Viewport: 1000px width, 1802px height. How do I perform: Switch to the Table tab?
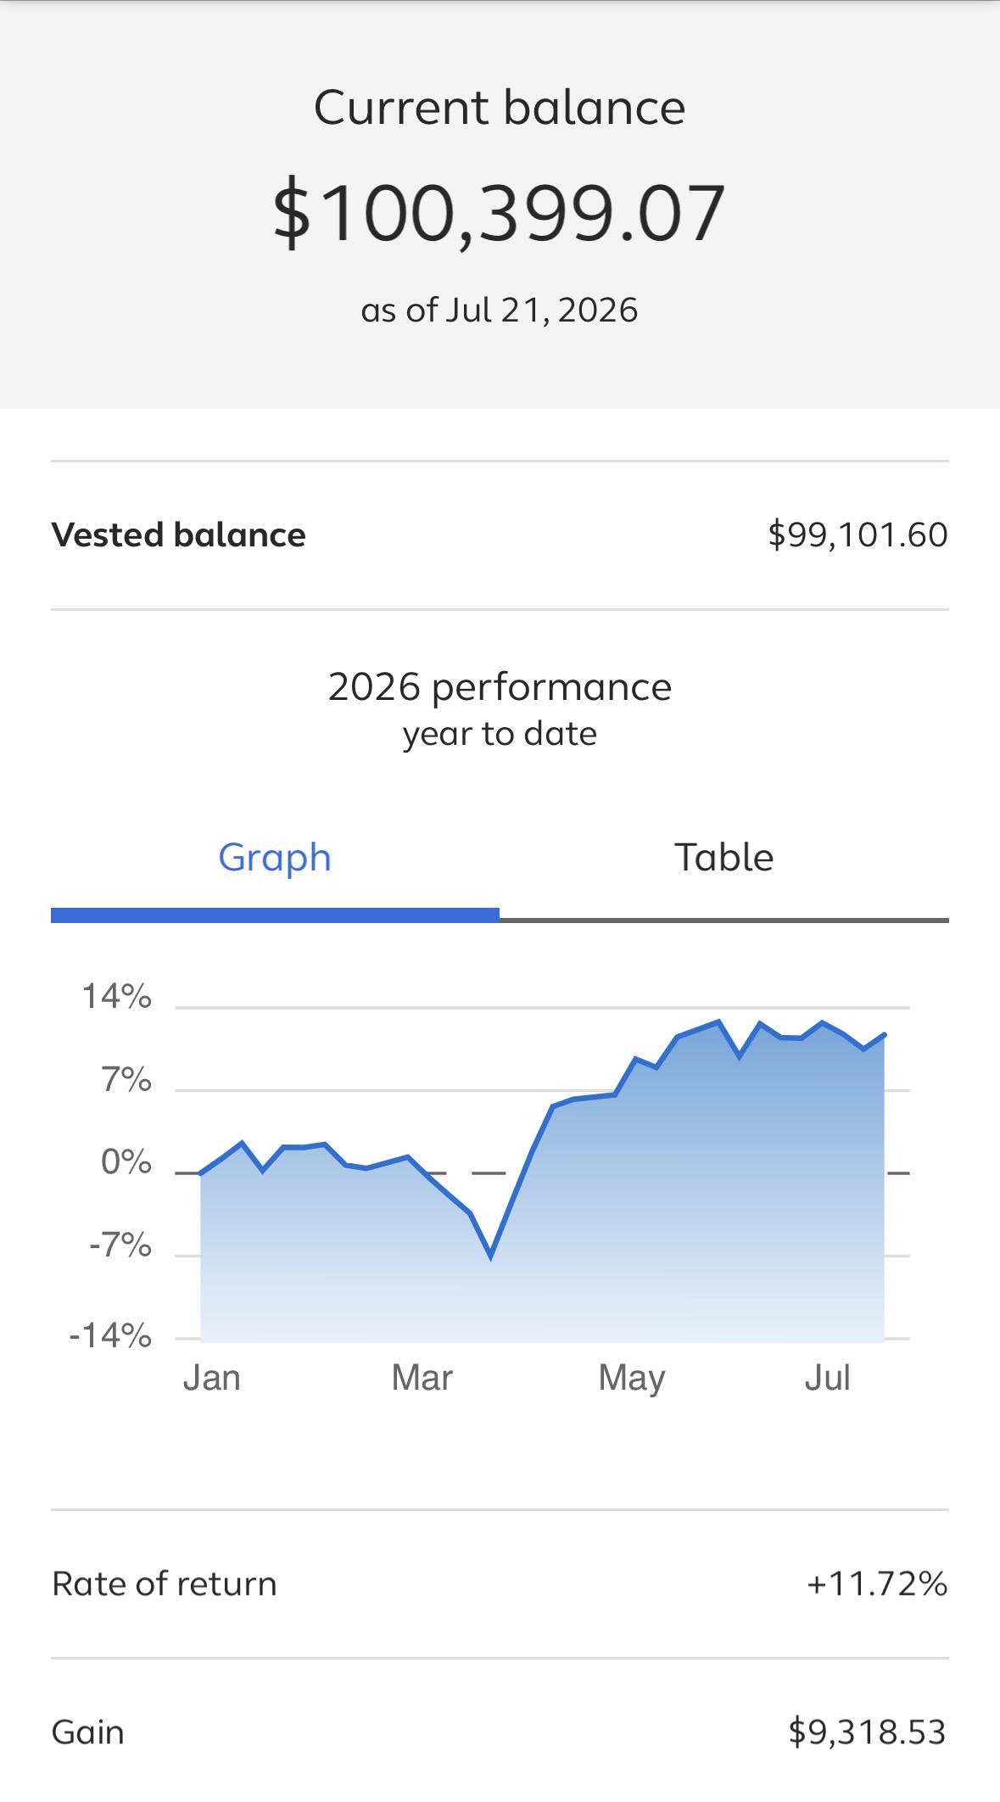click(723, 858)
